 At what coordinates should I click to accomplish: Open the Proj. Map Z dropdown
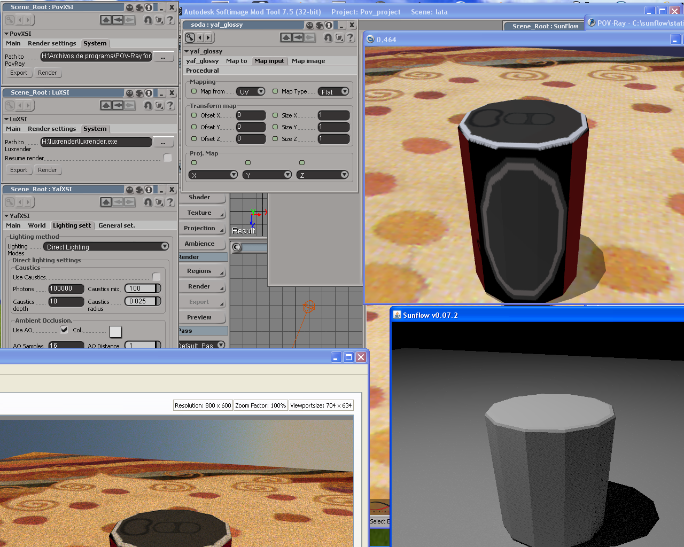pyautogui.click(x=323, y=175)
